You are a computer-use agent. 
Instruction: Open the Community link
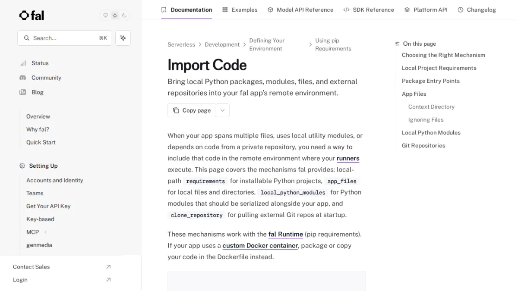tap(46, 78)
